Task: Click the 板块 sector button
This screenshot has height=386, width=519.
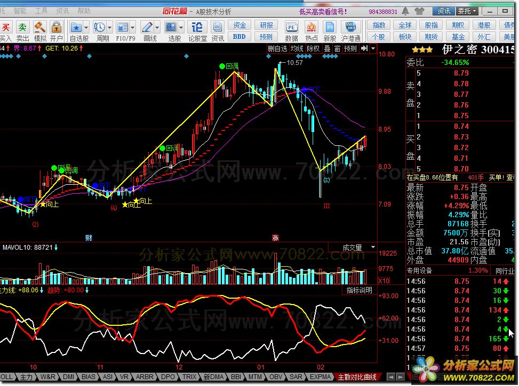Action: (x=405, y=36)
